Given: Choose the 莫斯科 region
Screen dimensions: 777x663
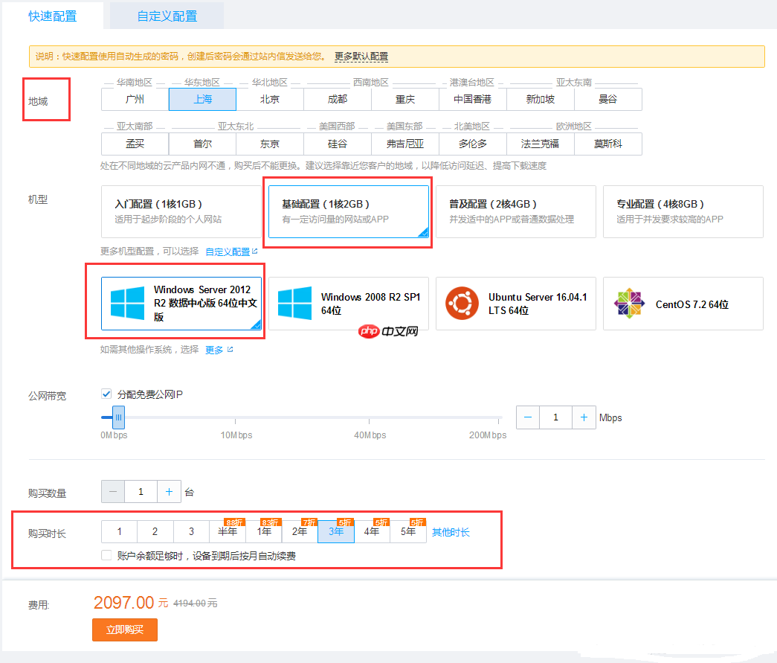Looking at the screenshot, I should [x=608, y=144].
